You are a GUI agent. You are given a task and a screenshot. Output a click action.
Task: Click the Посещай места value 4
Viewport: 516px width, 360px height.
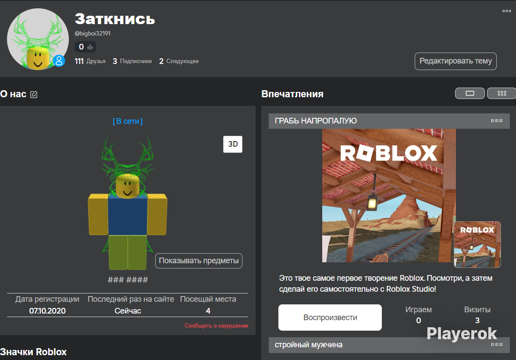pos(208,311)
